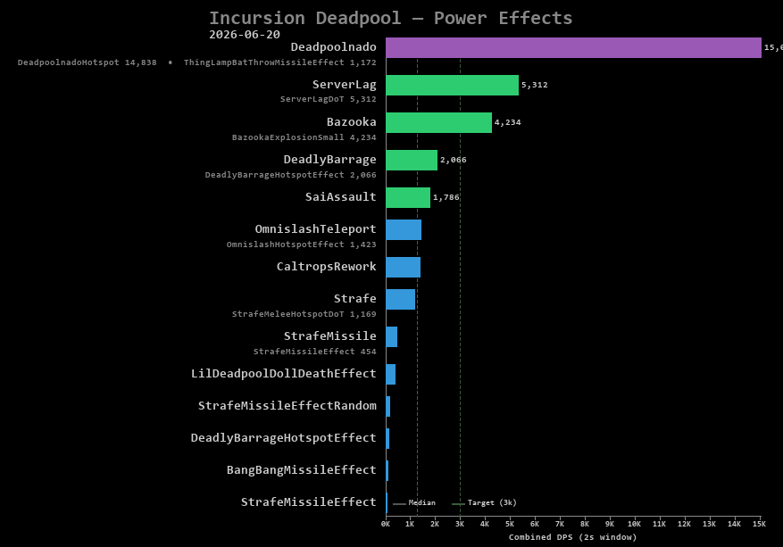Viewport: 783px width, 547px height.
Task: Click the green ServerLag bar
Action: tap(452, 85)
